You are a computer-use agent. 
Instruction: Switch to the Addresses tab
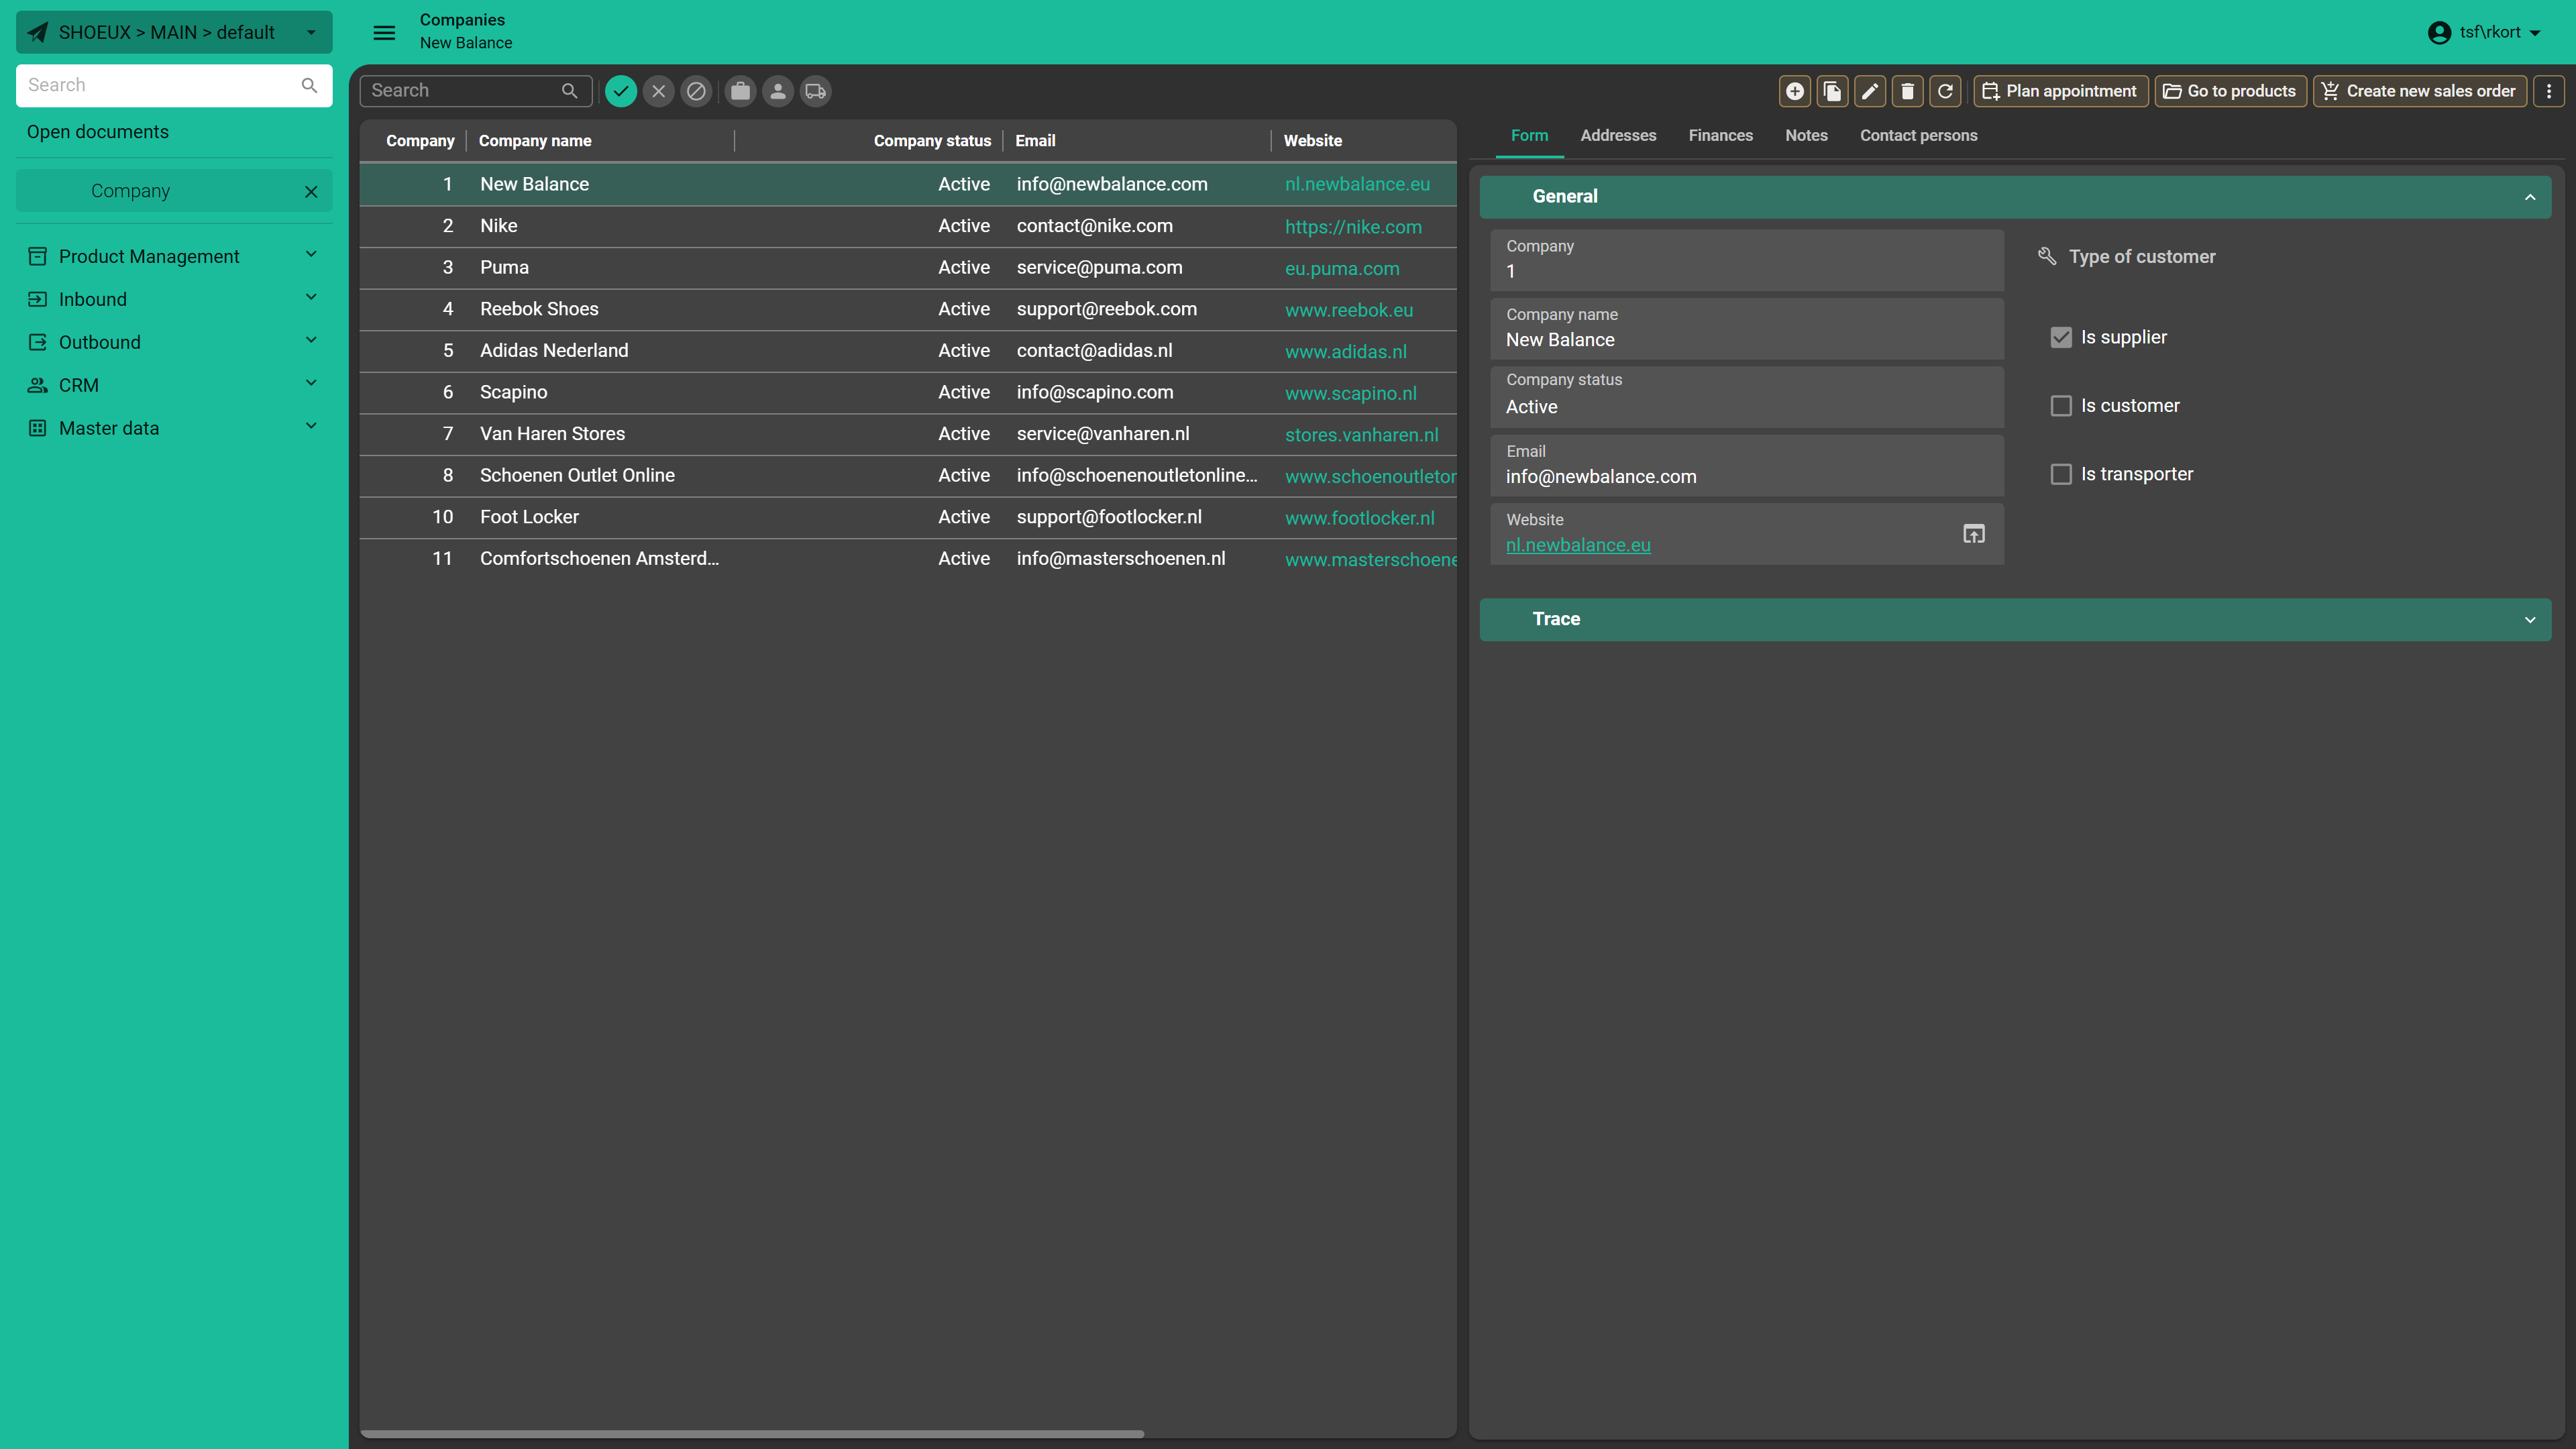coord(1618,135)
